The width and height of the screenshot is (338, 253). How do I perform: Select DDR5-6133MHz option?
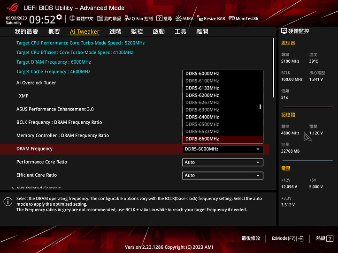pyautogui.click(x=223, y=88)
